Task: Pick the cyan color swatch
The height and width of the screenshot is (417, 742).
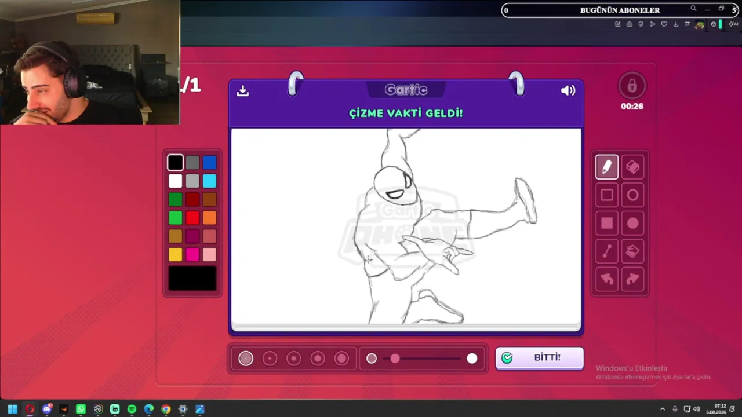Action: tap(209, 181)
